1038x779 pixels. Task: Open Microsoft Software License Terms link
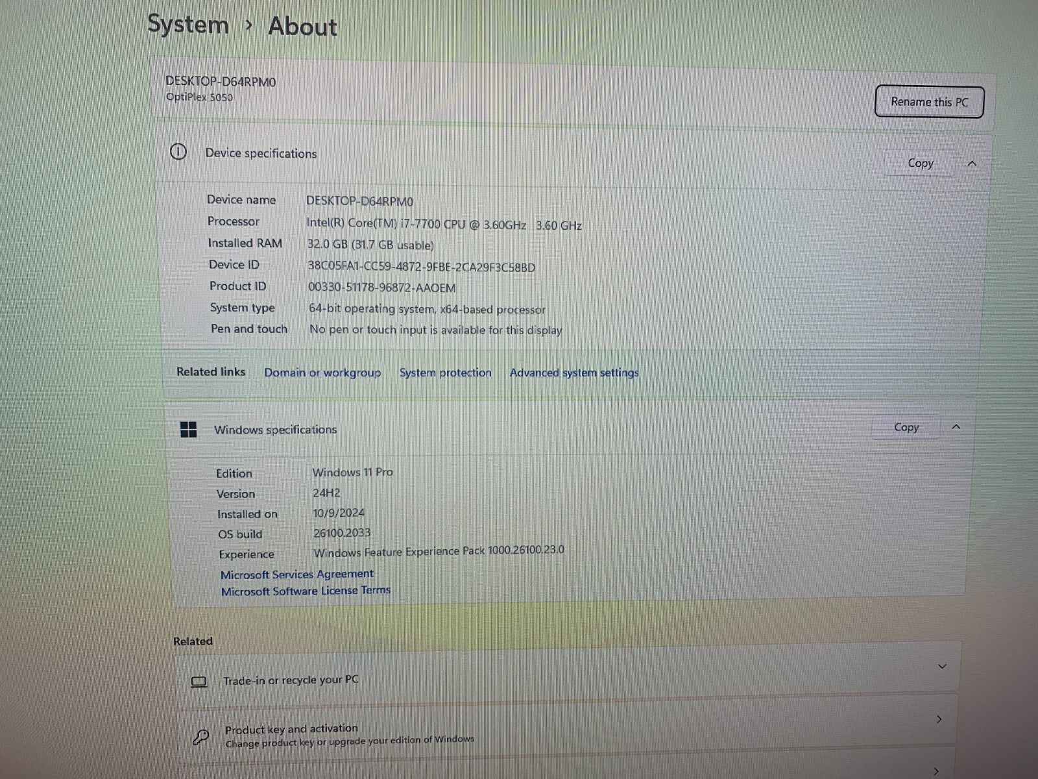(x=306, y=591)
